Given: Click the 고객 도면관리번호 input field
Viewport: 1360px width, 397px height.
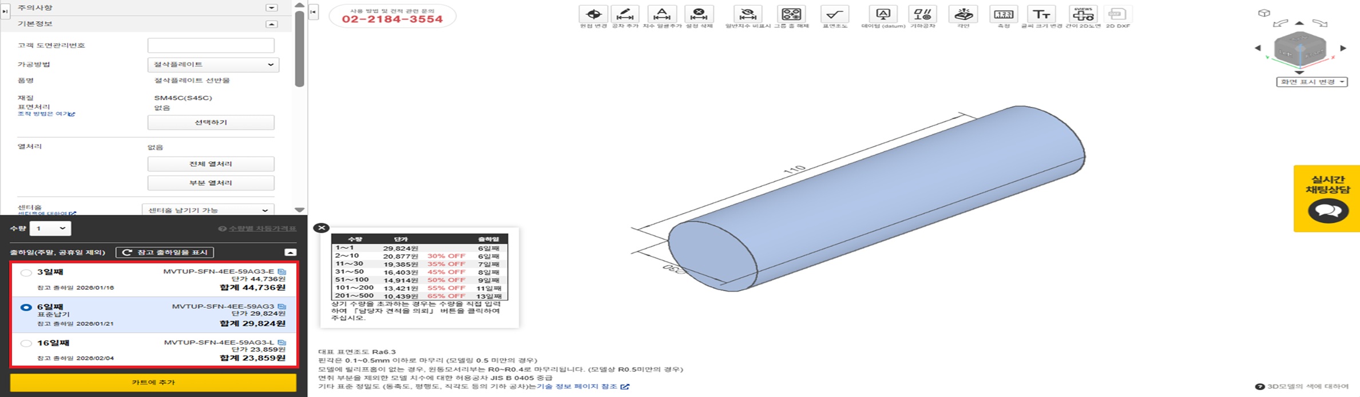Looking at the screenshot, I should pos(211,45).
